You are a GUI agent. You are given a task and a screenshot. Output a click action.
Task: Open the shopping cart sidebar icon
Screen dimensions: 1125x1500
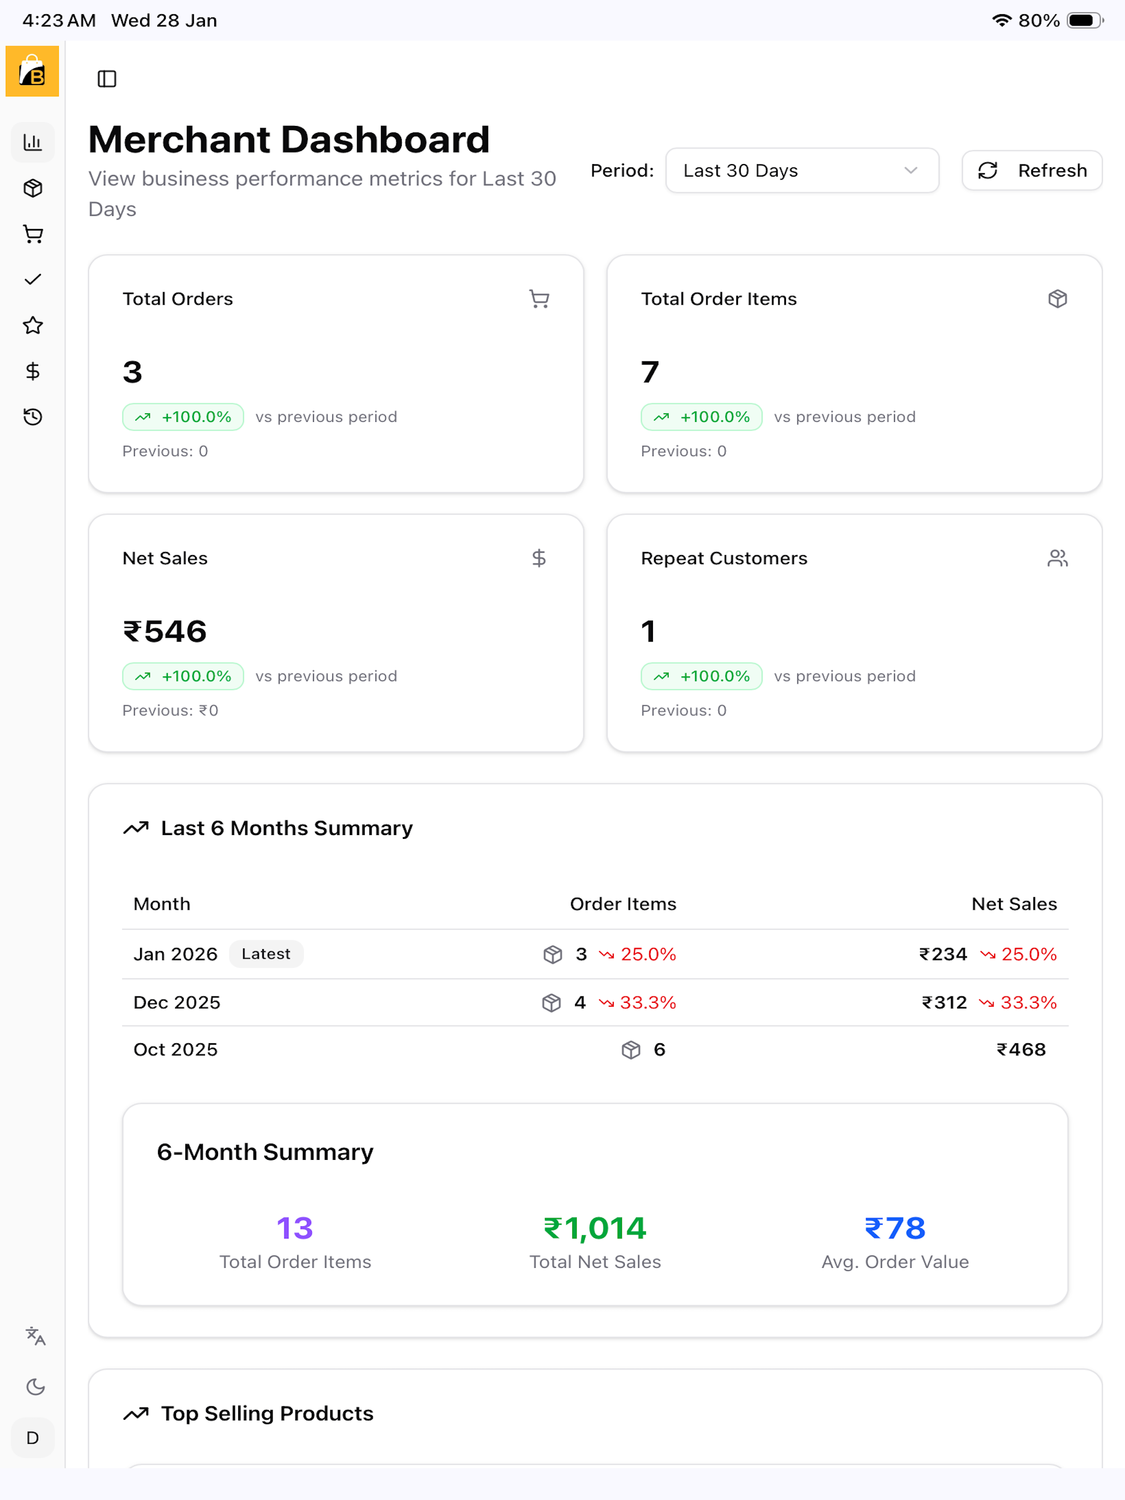[x=33, y=234]
